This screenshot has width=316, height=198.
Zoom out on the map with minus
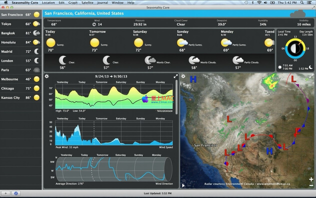[x=311, y=185]
